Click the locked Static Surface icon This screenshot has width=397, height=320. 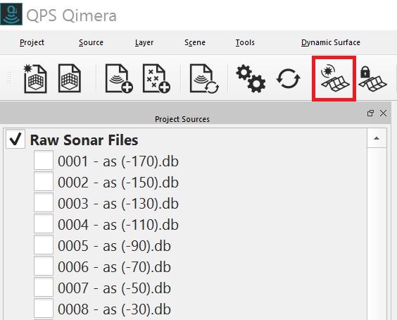(372, 79)
